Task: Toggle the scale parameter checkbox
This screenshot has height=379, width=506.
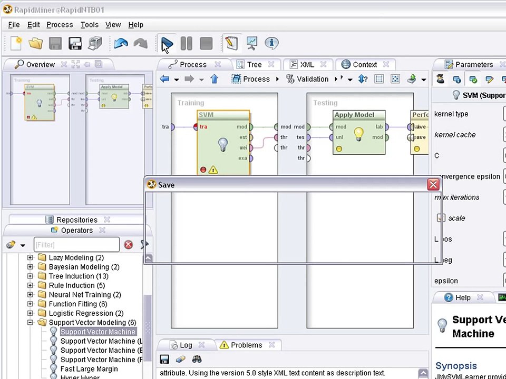Action: coord(441,218)
